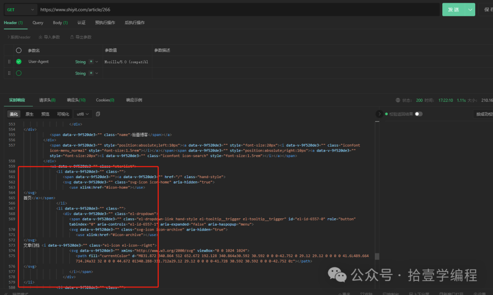
Task: Select the 原生 raw view
Action: pyautogui.click(x=30, y=114)
